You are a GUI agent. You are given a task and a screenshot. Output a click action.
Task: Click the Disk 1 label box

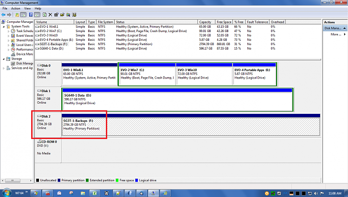(48, 99)
